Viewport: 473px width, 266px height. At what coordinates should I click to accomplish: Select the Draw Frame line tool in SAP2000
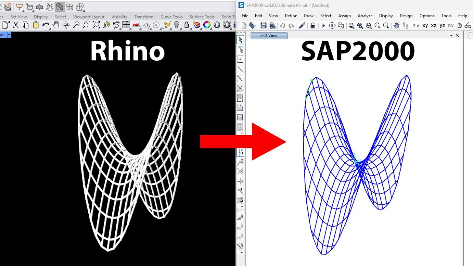point(240,69)
